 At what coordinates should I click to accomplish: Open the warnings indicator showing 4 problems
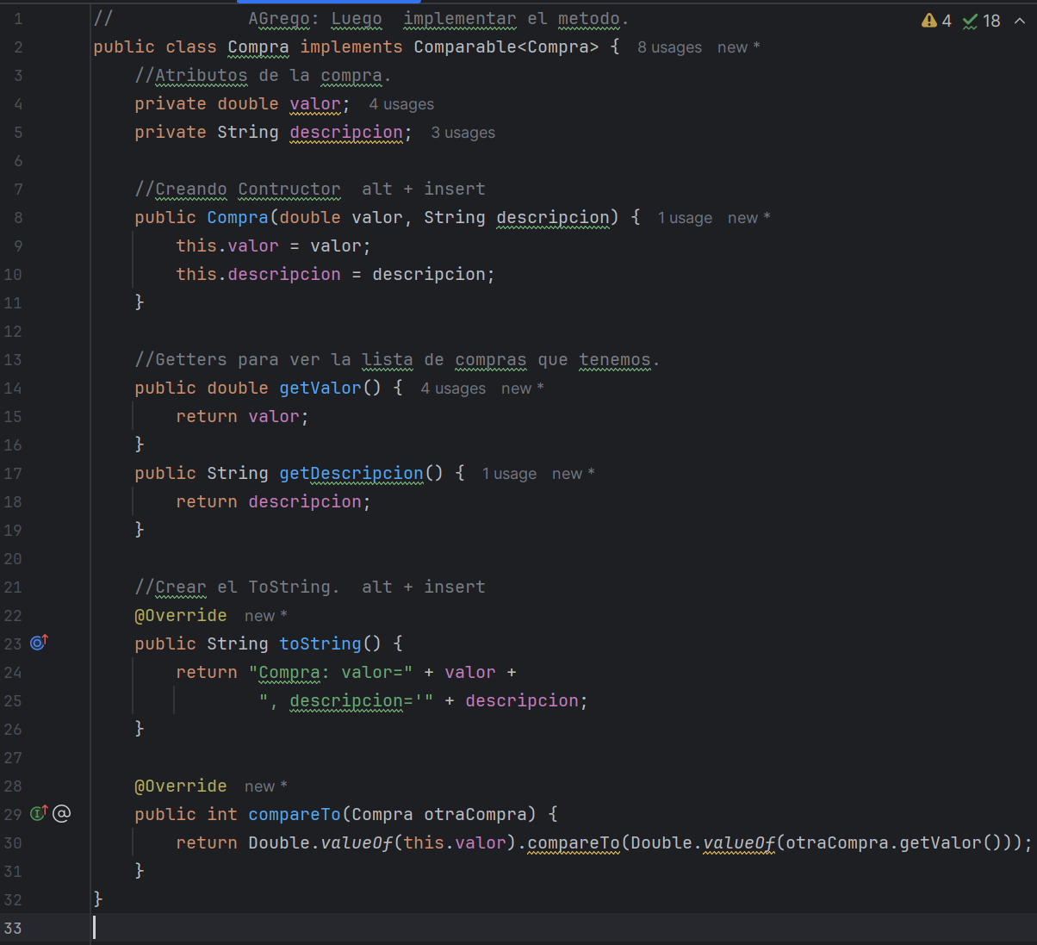[936, 21]
